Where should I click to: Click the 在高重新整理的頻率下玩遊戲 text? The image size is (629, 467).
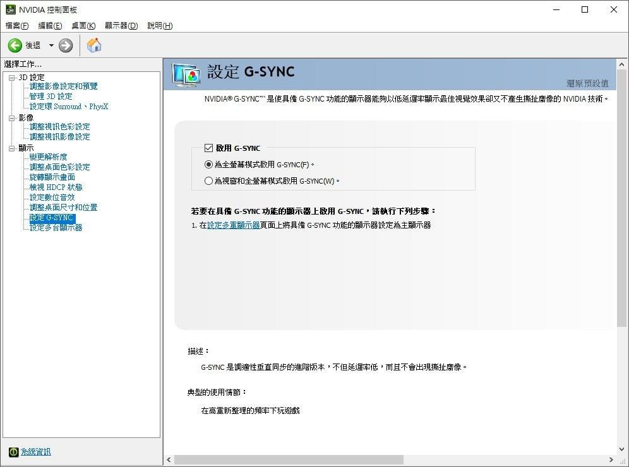250,410
